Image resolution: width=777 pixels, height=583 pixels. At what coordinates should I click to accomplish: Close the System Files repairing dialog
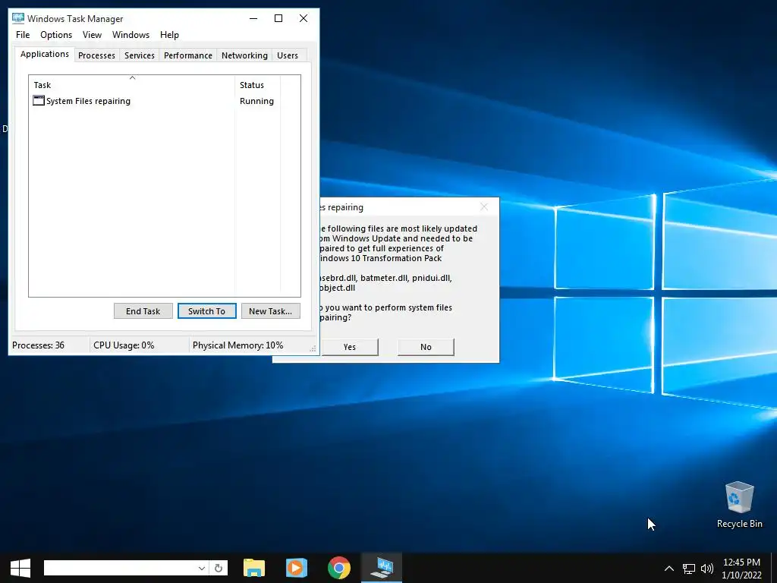tap(484, 206)
